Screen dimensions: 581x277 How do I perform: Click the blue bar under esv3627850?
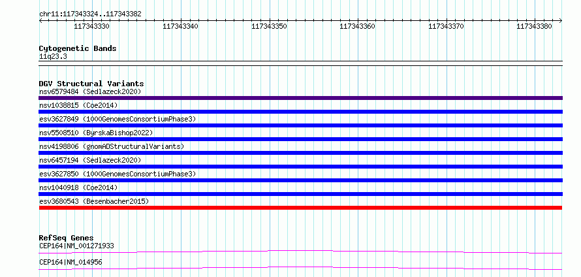point(300,180)
